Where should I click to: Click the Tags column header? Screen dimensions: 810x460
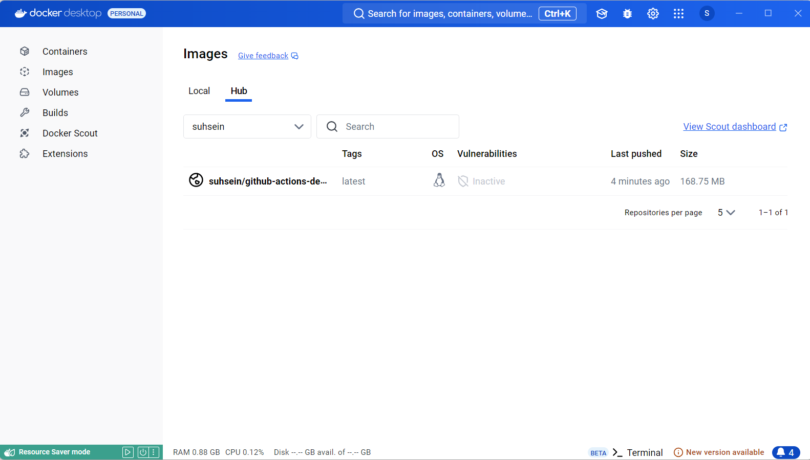point(352,154)
